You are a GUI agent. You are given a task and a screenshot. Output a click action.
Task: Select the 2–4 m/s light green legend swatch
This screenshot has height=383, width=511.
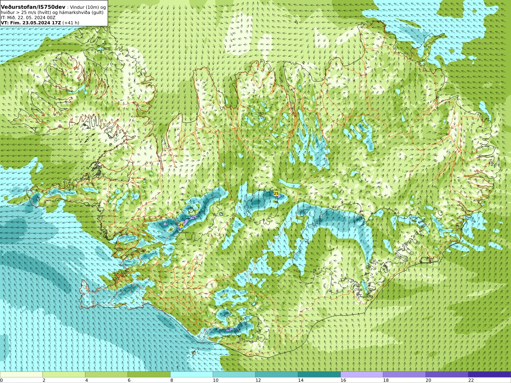point(64,375)
